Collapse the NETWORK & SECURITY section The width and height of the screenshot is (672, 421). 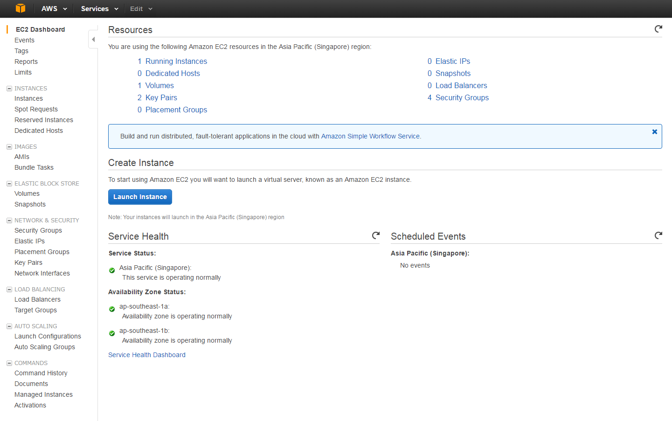9,220
